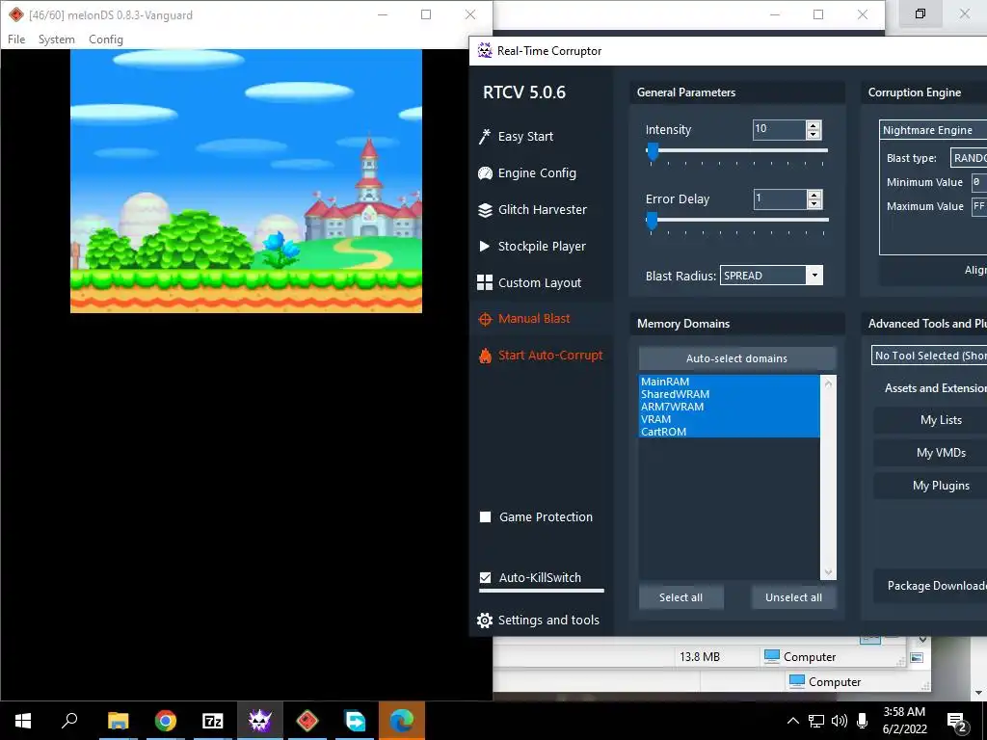Select the ARM7WRAM memory domain
The width and height of the screenshot is (987, 740).
pyautogui.click(x=729, y=407)
